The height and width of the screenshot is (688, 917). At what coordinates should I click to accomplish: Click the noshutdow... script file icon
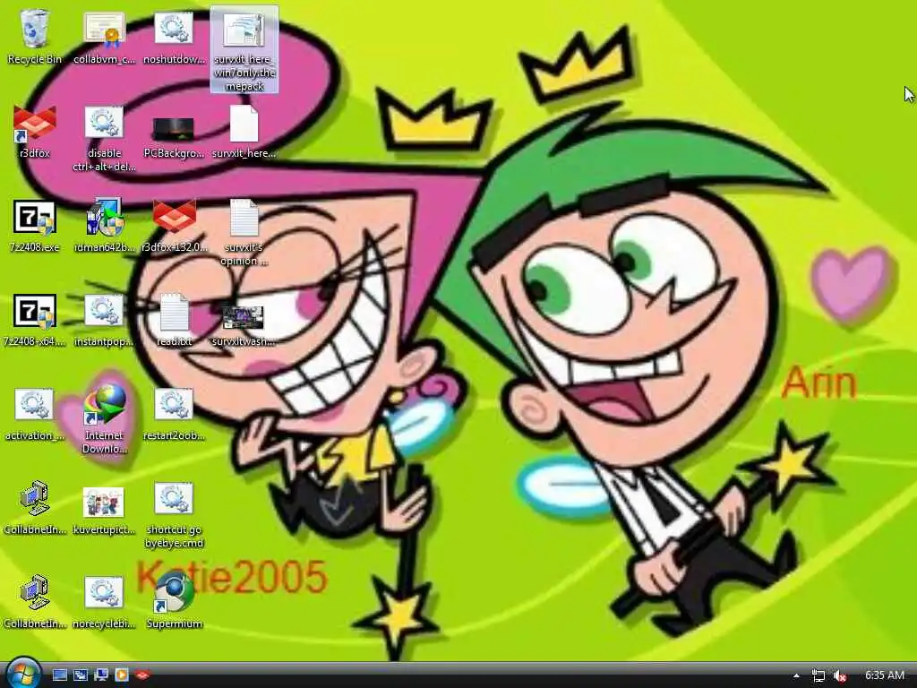point(174,36)
